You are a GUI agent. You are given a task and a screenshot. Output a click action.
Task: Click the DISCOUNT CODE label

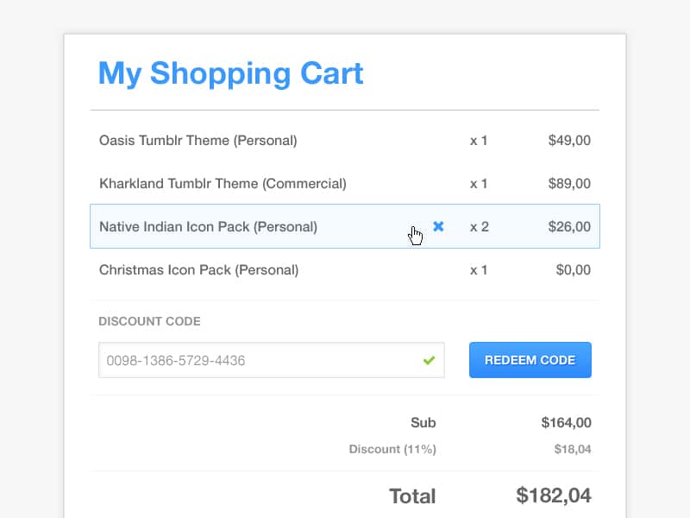150,321
